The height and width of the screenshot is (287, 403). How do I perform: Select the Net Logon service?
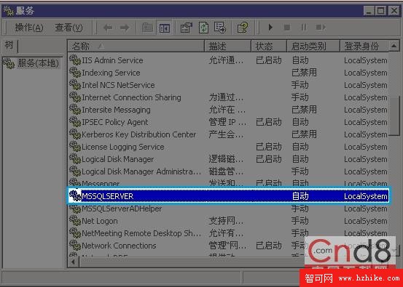pos(228,221)
